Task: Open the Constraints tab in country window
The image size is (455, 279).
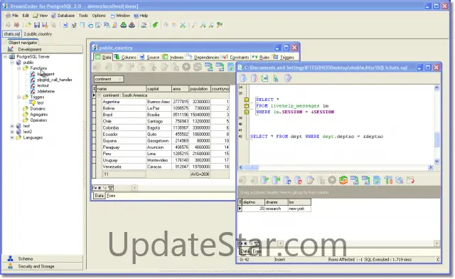Action: (236, 57)
